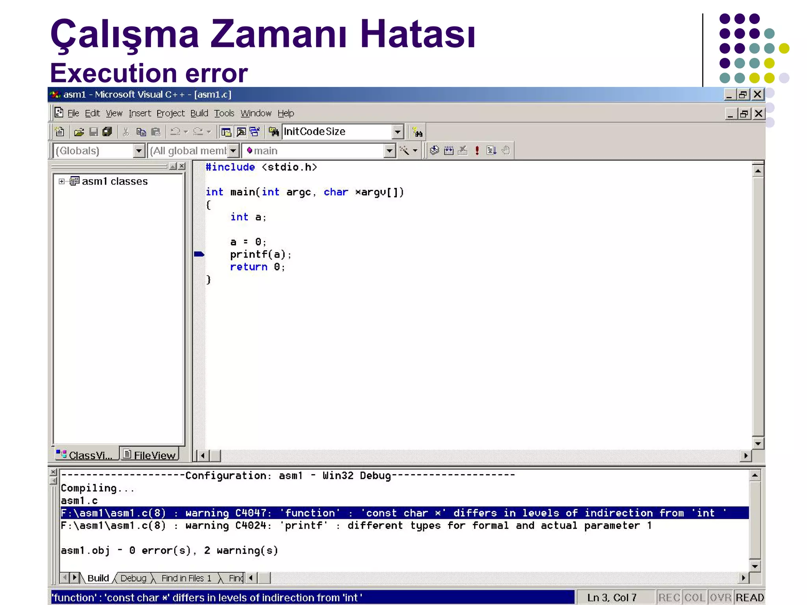Open the Redo history dropdown arrow
Image resolution: width=807 pixels, height=605 pixels.
click(209, 132)
